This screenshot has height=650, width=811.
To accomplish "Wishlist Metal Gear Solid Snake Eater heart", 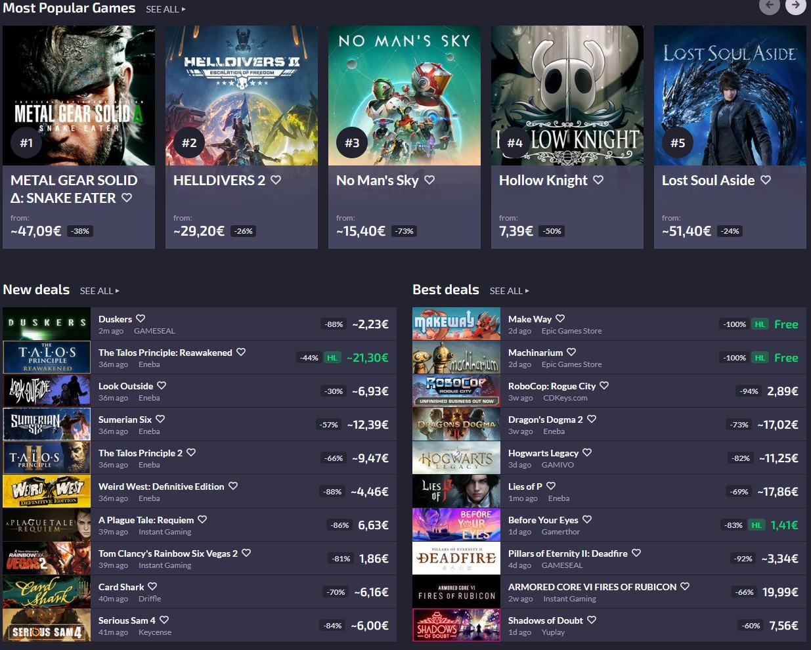I will (x=127, y=198).
